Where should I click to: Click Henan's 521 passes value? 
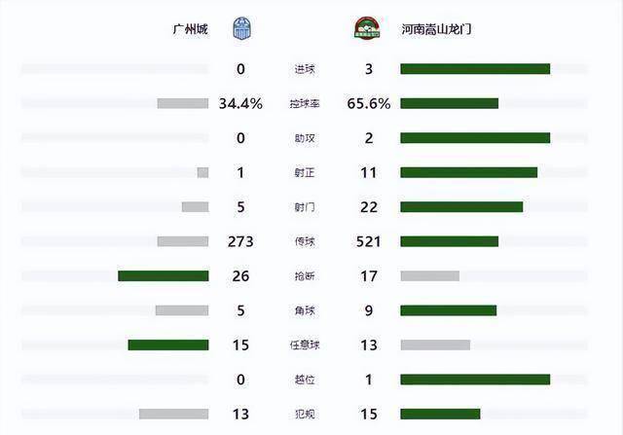tap(368, 241)
